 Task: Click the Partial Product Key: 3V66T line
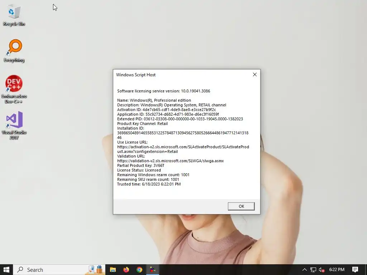pyautogui.click(x=140, y=165)
